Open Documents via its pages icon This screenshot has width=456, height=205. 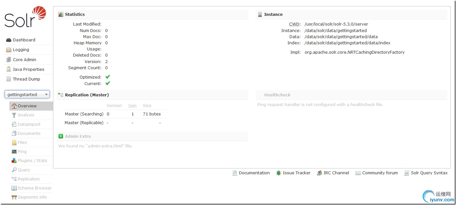click(x=14, y=133)
